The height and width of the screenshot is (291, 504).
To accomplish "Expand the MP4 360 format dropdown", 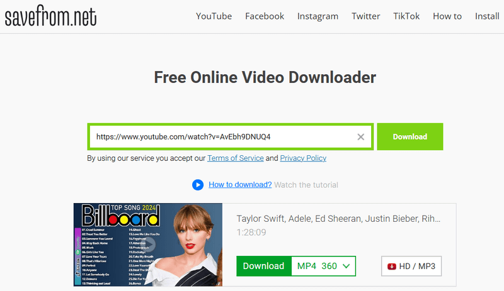I will (x=323, y=266).
